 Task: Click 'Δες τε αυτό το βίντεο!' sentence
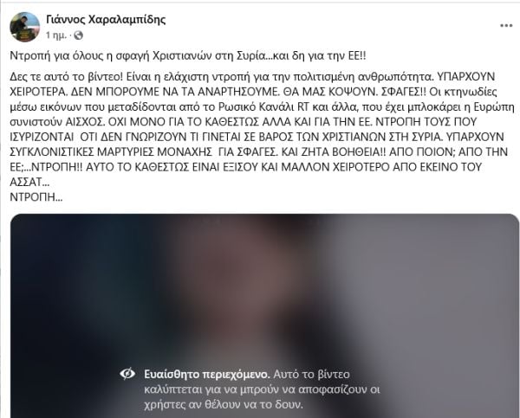point(67,77)
